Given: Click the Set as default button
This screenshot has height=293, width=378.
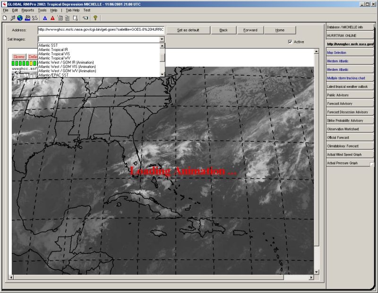Looking at the screenshot, I should (188, 30).
